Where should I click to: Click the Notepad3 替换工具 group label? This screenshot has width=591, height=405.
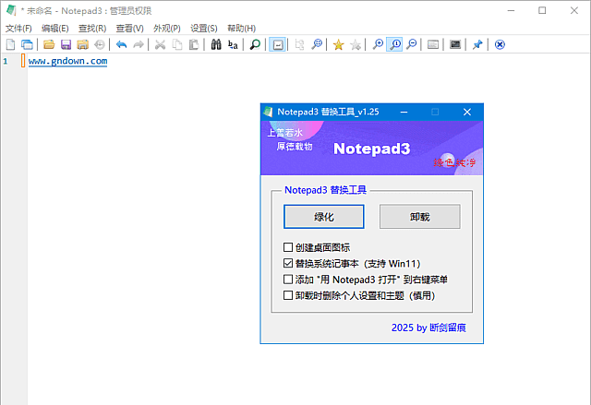click(325, 190)
